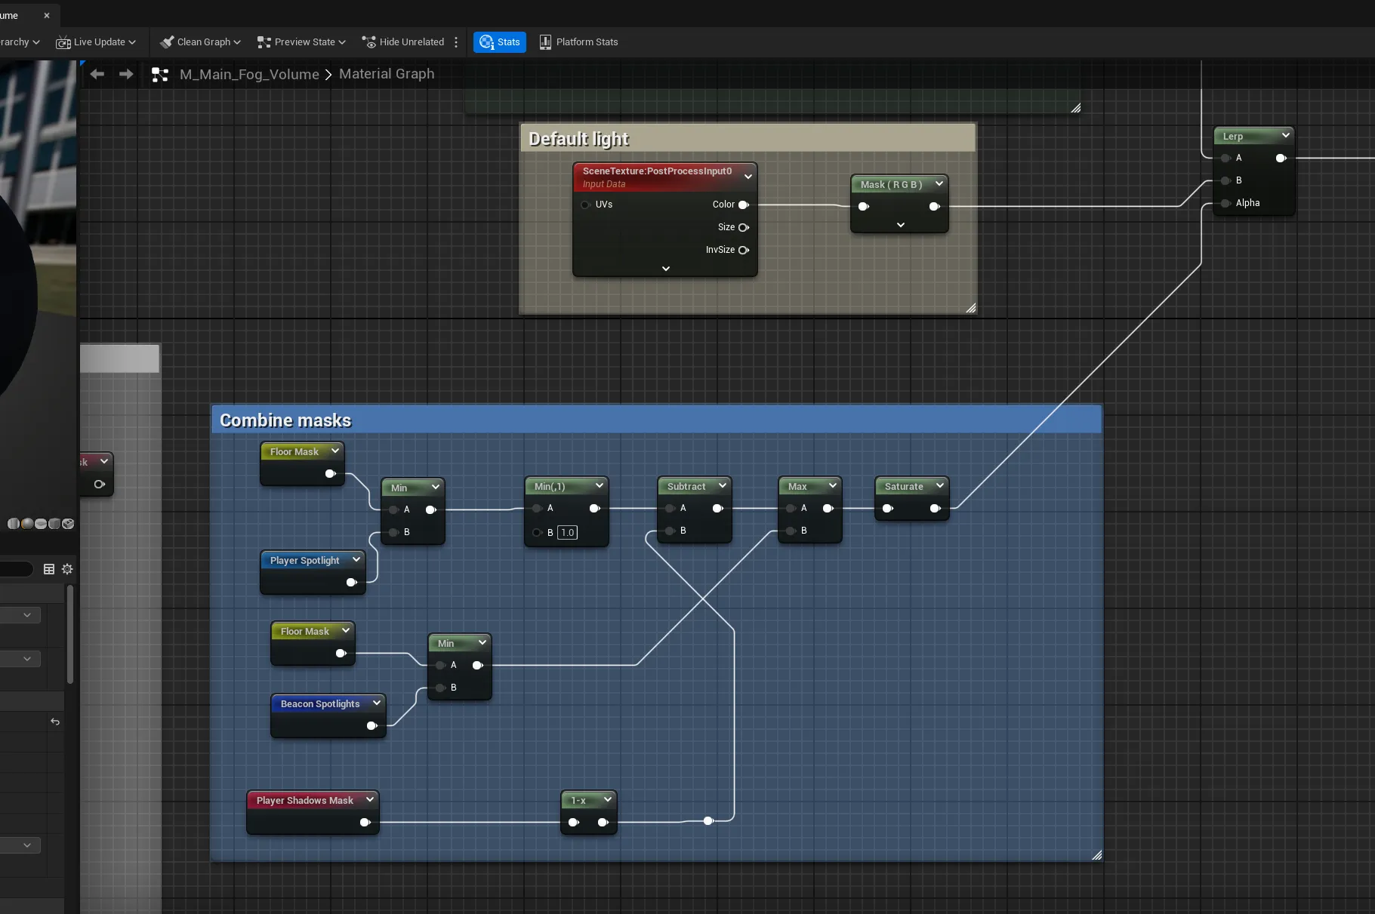The image size is (1375, 914).
Task: Close the open asset tab
Action: [47, 15]
